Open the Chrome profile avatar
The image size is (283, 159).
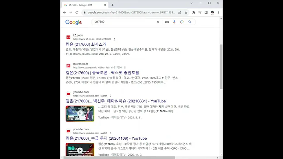point(212,13)
